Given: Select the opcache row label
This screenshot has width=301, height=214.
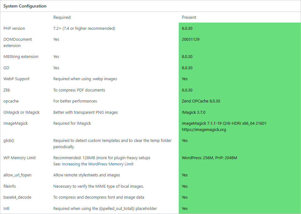Looking at the screenshot, I should [11, 101].
